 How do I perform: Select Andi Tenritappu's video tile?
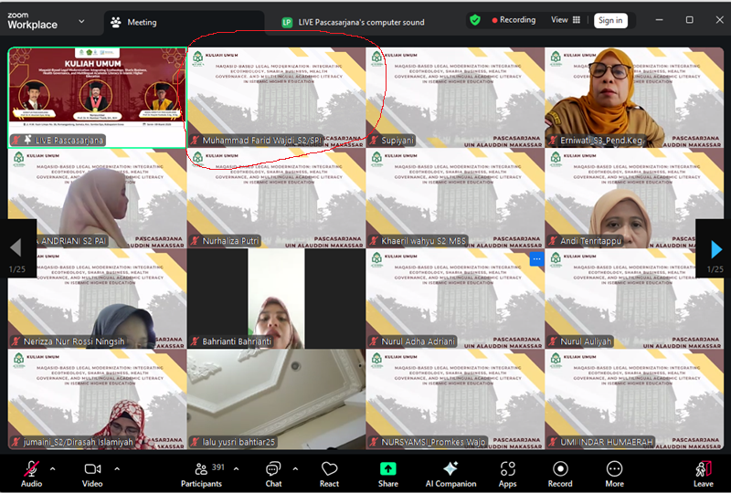(634, 198)
